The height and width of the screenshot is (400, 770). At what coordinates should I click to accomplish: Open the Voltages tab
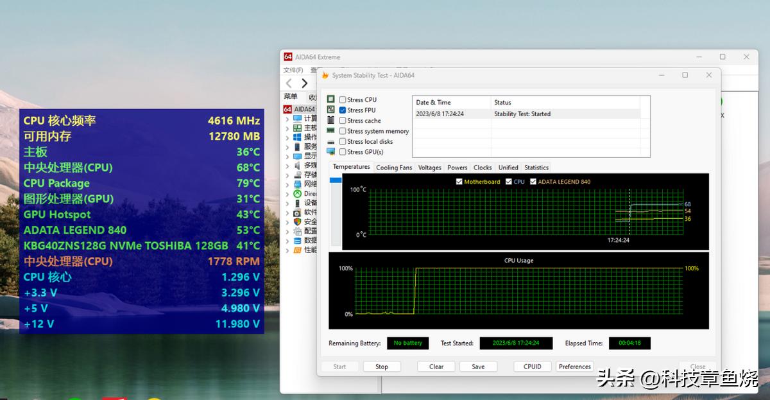(429, 168)
